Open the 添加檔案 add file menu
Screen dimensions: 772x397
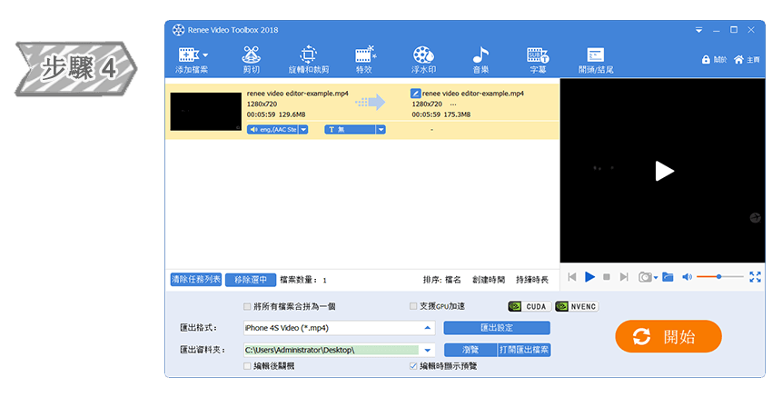point(192,60)
